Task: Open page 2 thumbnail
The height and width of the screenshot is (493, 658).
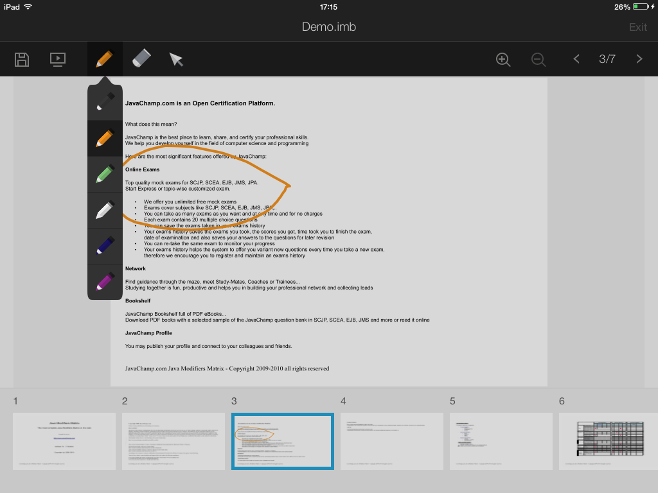Action: click(173, 441)
